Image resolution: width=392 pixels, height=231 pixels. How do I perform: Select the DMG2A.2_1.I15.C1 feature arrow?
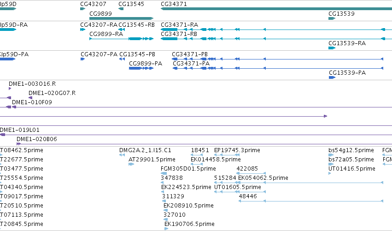pyautogui.click(x=122, y=155)
